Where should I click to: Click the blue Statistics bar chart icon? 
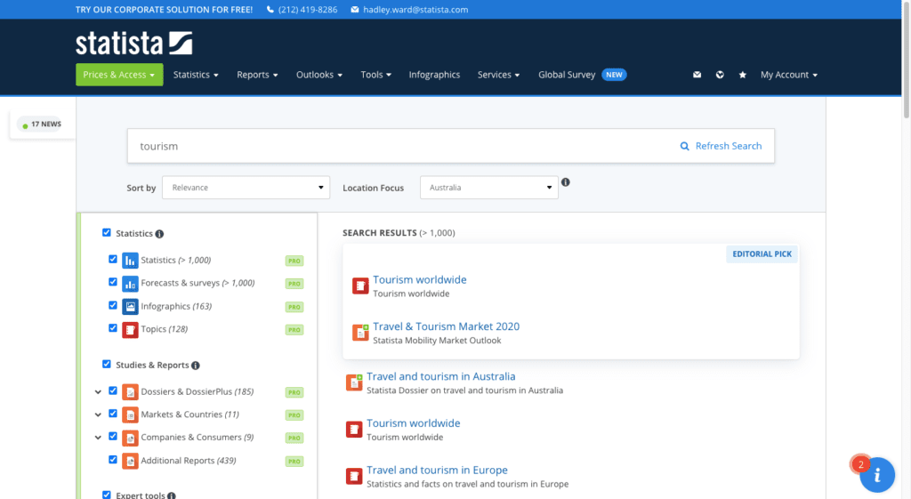pyautogui.click(x=130, y=261)
